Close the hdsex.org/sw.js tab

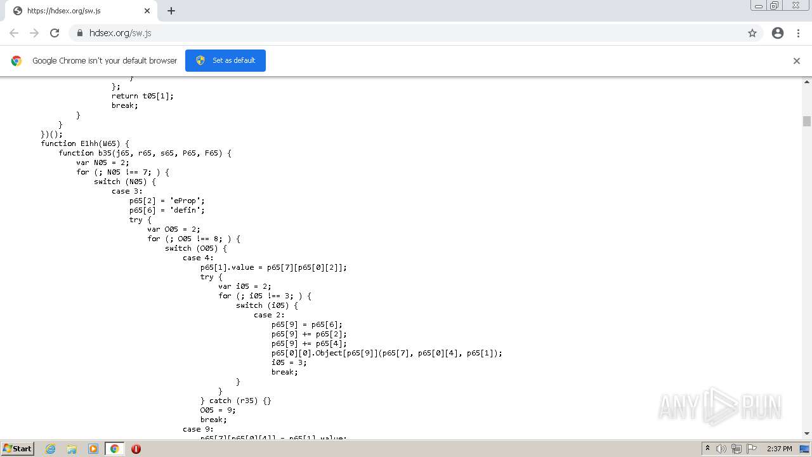tap(147, 11)
